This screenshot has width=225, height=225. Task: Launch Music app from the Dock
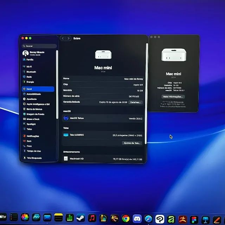[x=92, y=218]
